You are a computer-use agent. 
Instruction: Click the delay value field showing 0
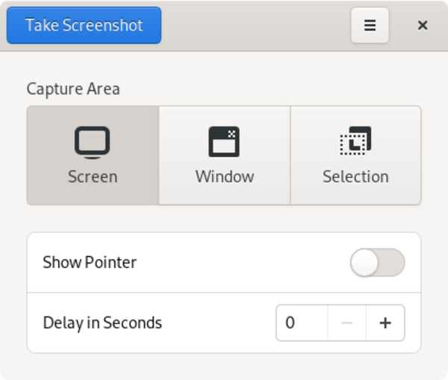[302, 323]
